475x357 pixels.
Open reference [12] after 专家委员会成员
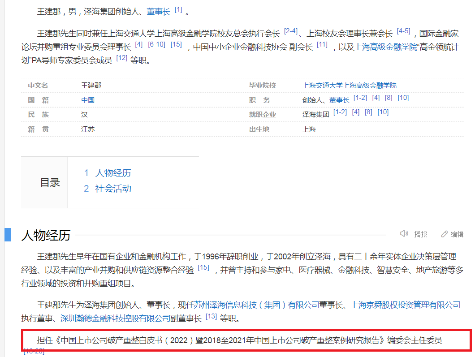click(122, 58)
